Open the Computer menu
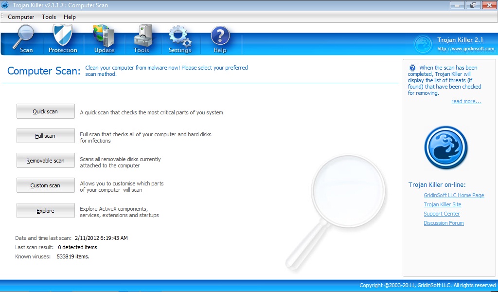The width and height of the screenshot is (498, 292). (x=21, y=17)
